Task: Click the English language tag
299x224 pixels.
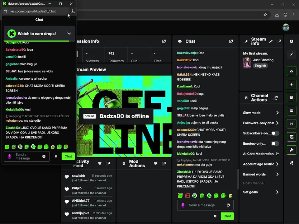Action: pos(260,66)
